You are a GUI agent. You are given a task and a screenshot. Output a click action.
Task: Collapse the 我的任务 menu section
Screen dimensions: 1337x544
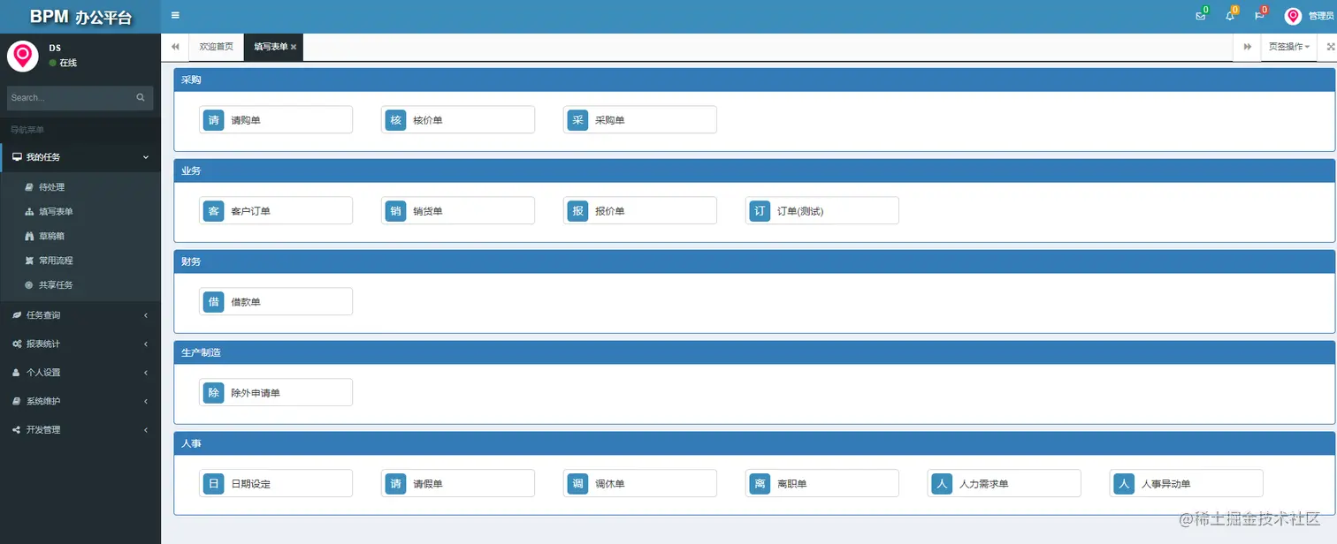[80, 157]
